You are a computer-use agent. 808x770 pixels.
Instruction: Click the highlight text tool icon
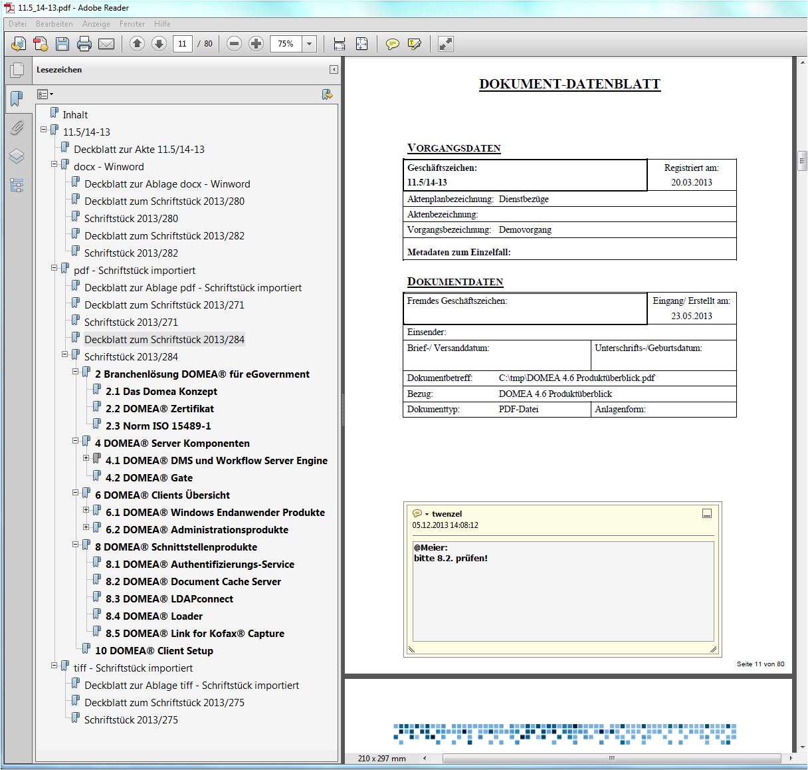pyautogui.click(x=415, y=45)
